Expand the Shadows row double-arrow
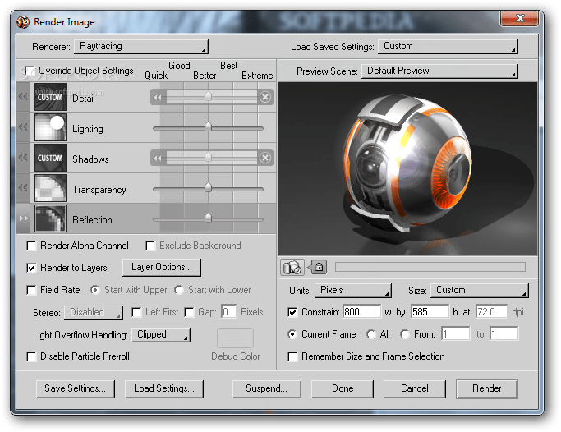Image resolution: width=561 pixels, height=432 pixels. click(x=23, y=158)
